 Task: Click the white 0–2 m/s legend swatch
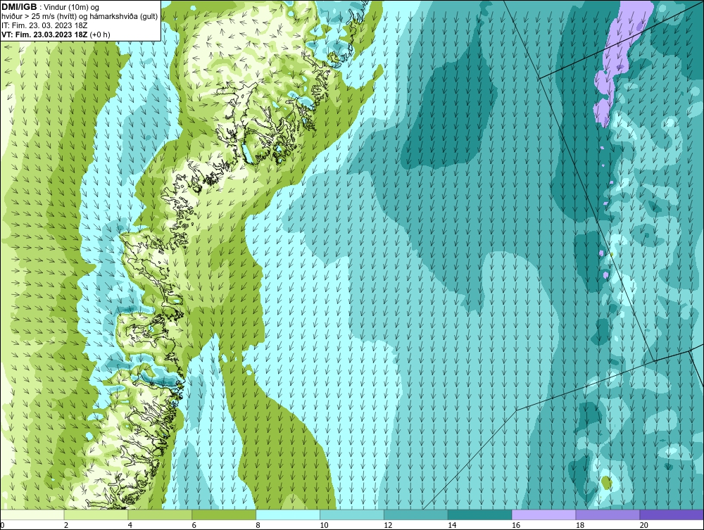point(32,515)
